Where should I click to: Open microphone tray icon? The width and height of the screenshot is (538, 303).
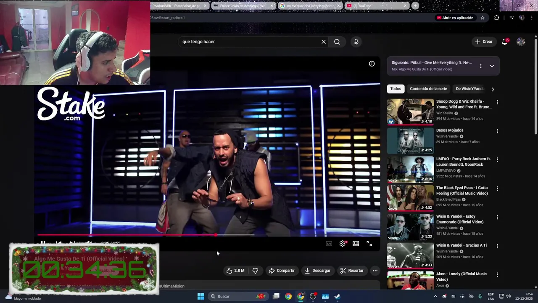tap(480, 296)
